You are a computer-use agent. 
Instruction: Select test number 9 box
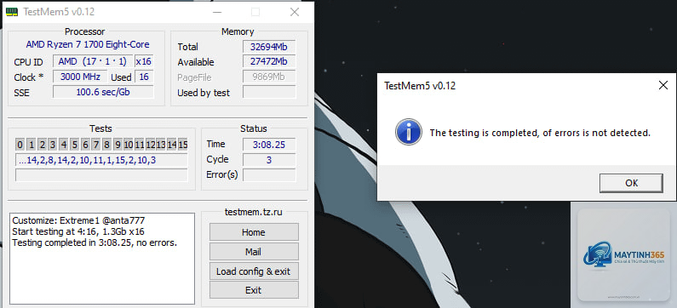[118, 144]
